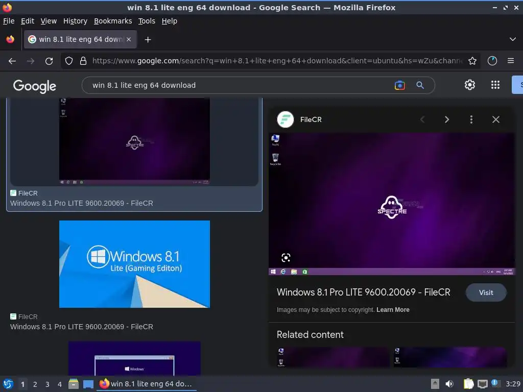The height and width of the screenshot is (392, 523).
Task: Show site security padlock info
Action: [x=83, y=61]
